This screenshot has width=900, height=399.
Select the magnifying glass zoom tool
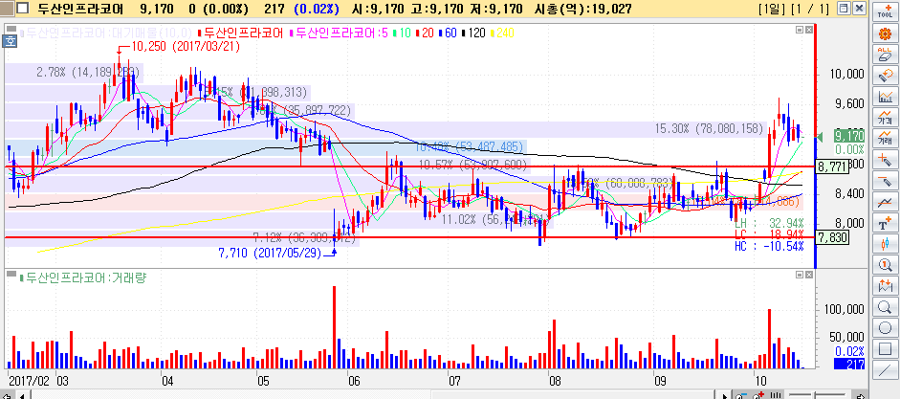pos(885,307)
